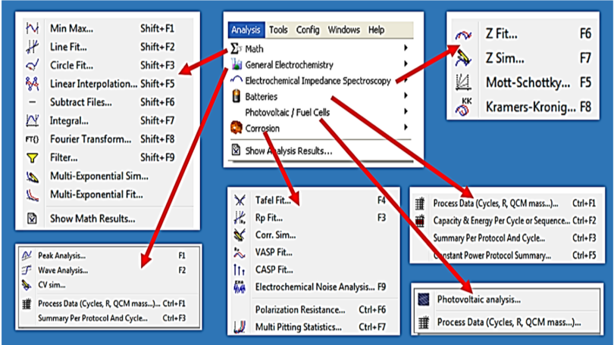Click the Linear Interpolation icon
This screenshot has width=614, height=345.
[32, 84]
